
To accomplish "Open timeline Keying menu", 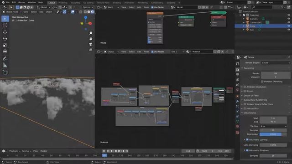I will 26,151.
